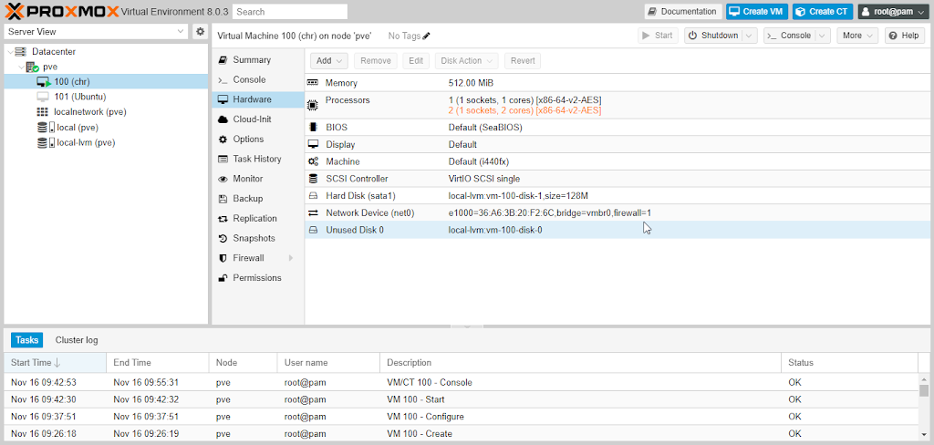Click the Unused Disk 0 drive icon
This screenshot has height=445, width=934.
coord(313,230)
